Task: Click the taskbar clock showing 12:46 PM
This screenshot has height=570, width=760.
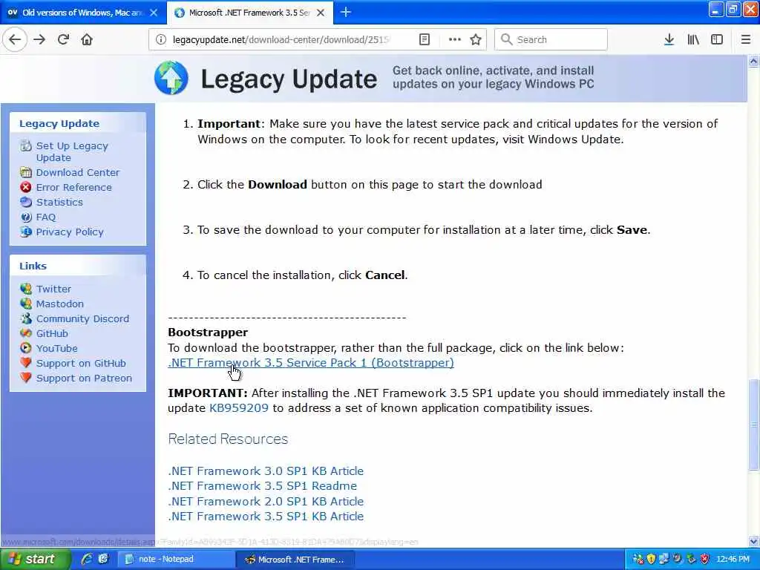Action: (x=733, y=560)
